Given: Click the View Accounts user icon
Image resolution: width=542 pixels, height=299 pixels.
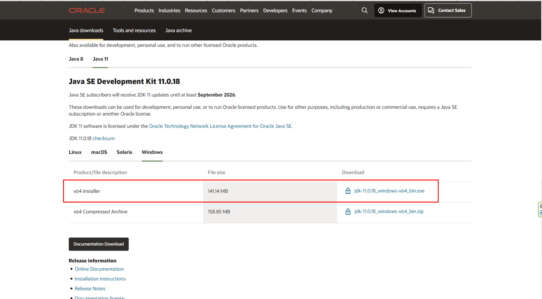Looking at the screenshot, I should (x=381, y=10).
